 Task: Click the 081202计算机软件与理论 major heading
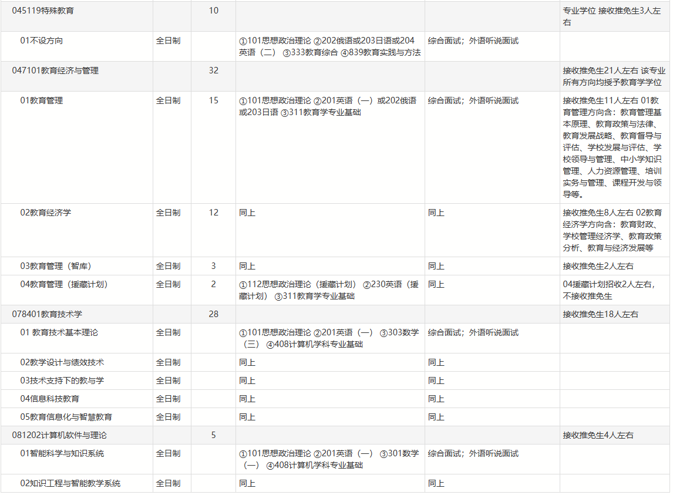coord(59,435)
